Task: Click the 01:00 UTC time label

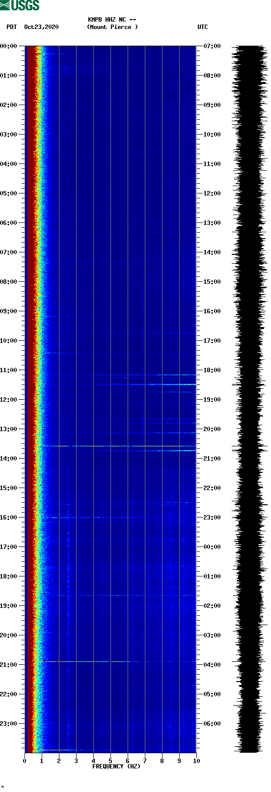Action: (x=212, y=576)
